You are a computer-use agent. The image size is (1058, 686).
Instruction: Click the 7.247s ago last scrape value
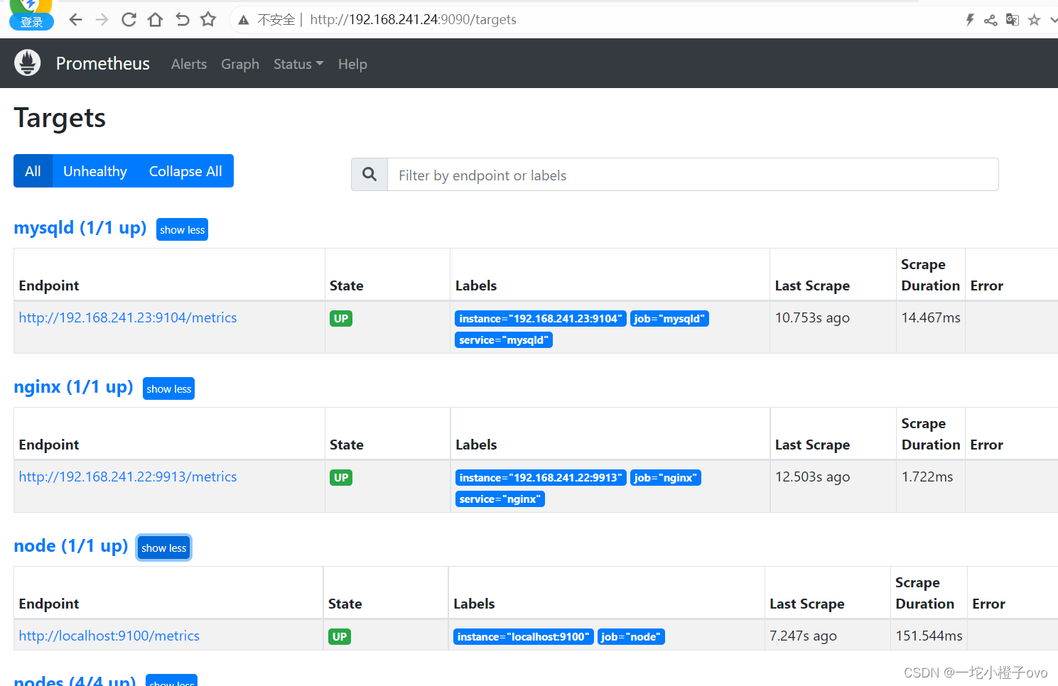tap(803, 636)
